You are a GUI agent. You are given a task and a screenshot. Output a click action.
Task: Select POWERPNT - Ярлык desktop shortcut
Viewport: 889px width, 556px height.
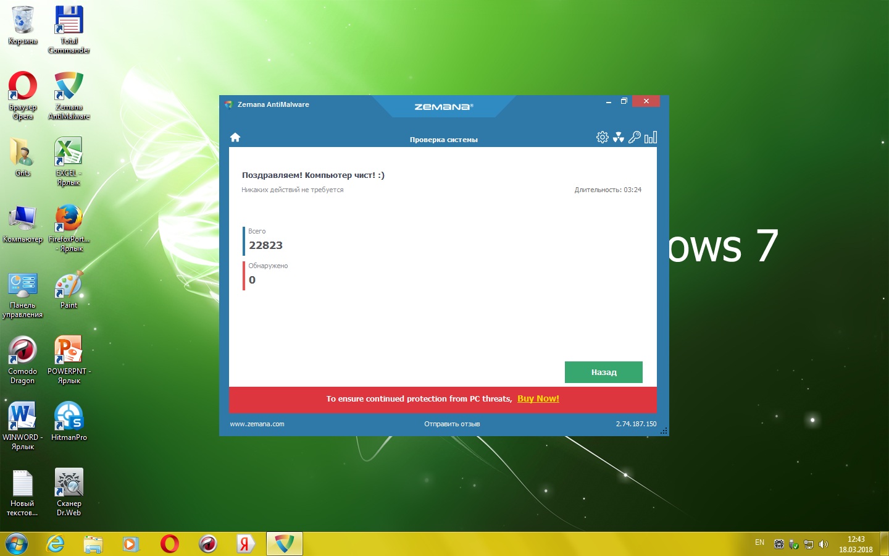69,361
